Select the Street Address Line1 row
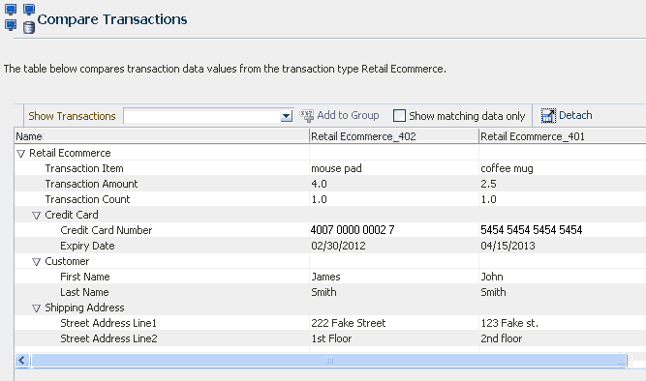Screen dimensions: 646x381 click(x=330, y=323)
